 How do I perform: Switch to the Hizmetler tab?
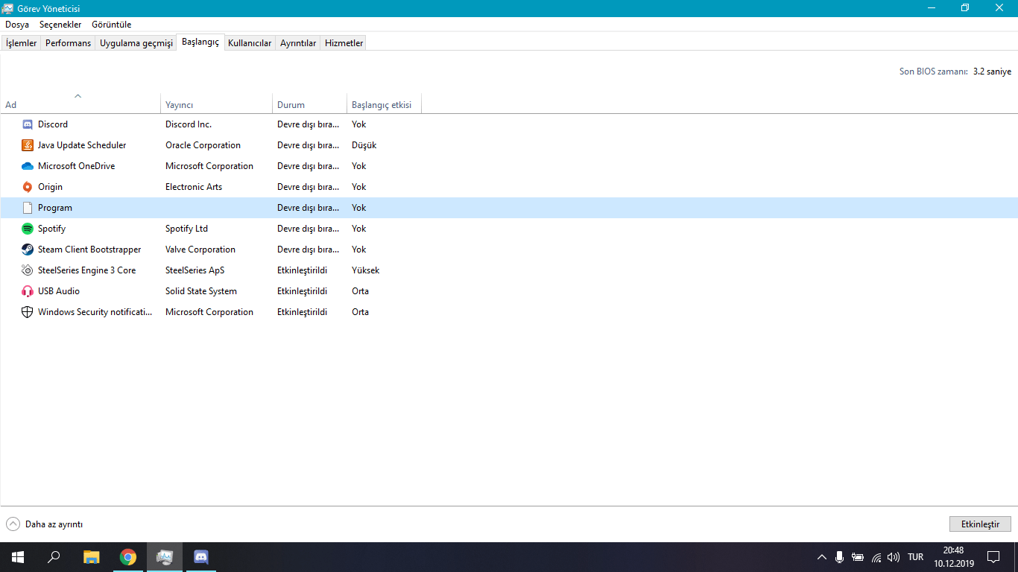344,43
